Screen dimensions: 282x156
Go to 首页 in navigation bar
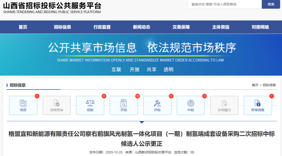(x=23, y=27)
